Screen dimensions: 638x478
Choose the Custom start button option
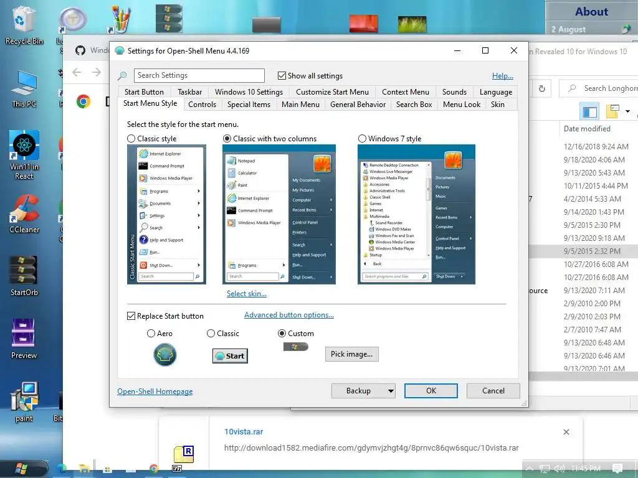[x=282, y=334]
